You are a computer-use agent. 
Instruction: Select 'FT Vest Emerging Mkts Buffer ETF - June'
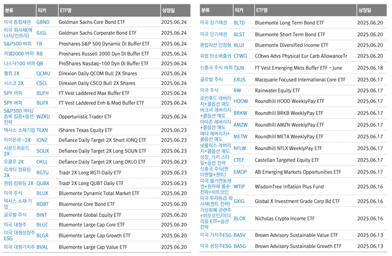(298, 68)
